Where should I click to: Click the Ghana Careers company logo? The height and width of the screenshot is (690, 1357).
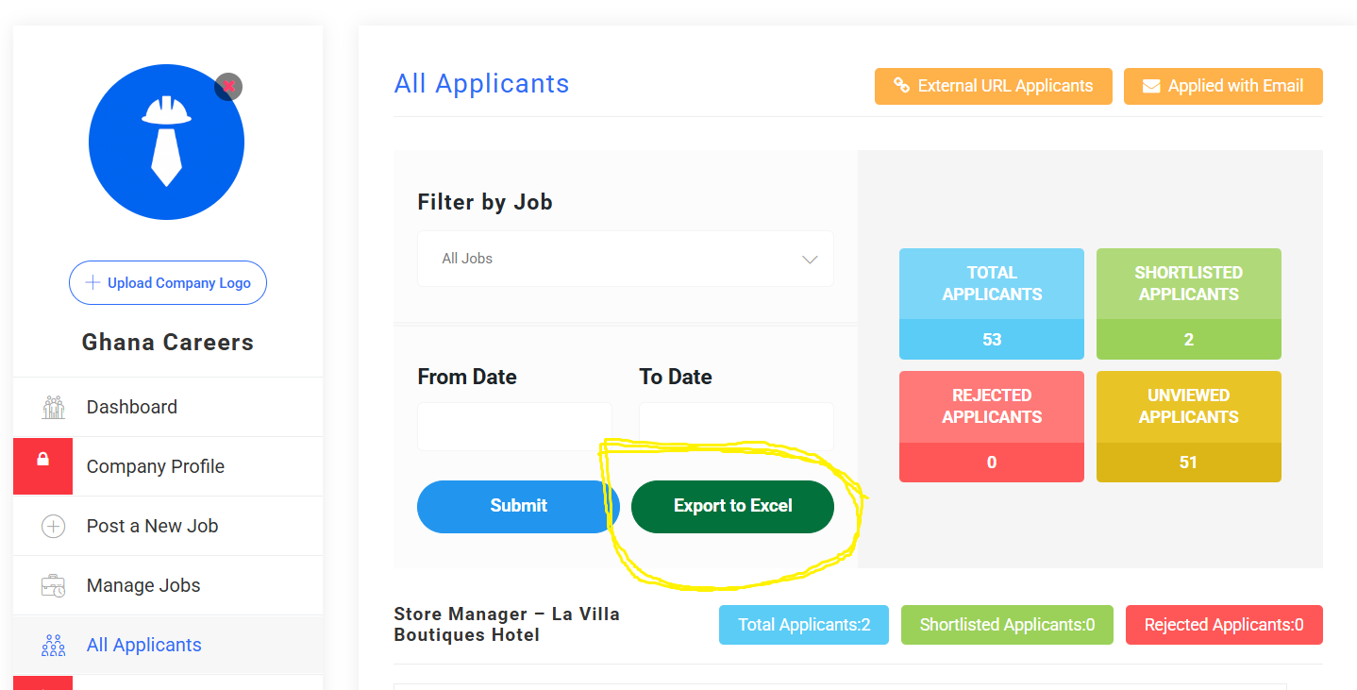[167, 143]
